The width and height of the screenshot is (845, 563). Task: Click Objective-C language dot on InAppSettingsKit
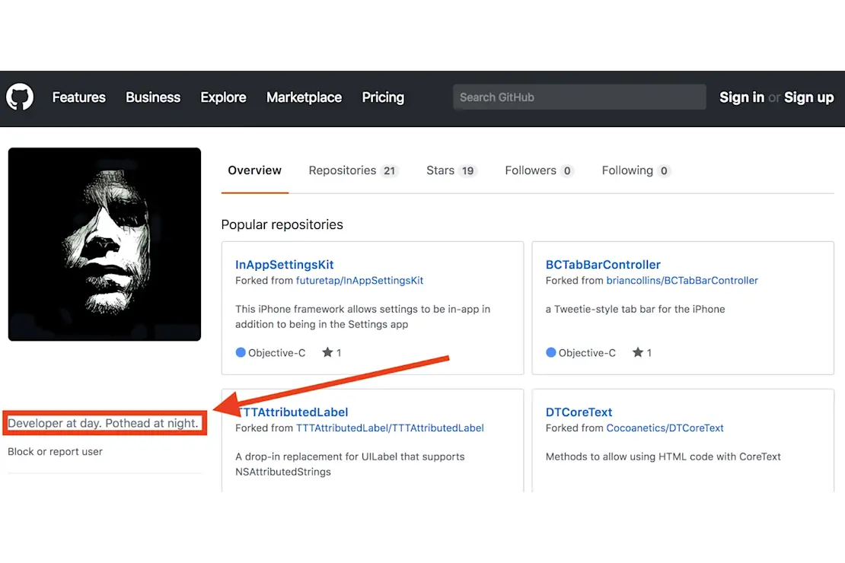241,352
